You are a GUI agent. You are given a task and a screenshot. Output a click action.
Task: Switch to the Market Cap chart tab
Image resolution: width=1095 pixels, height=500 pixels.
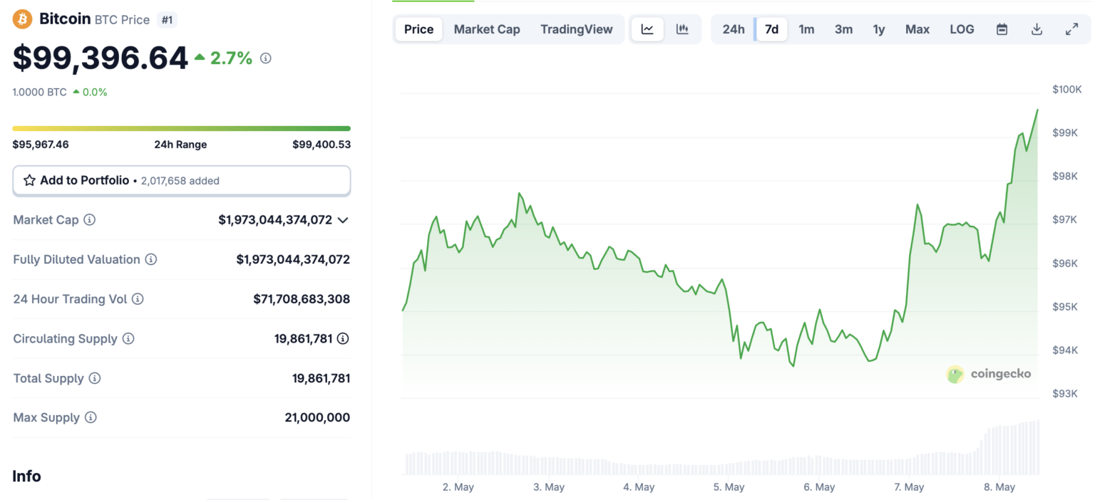point(487,29)
